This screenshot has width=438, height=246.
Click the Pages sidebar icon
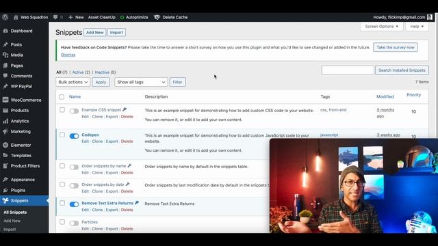coord(5,66)
